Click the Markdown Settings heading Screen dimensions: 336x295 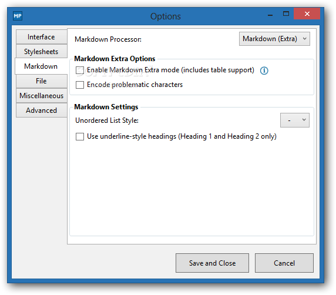click(106, 107)
